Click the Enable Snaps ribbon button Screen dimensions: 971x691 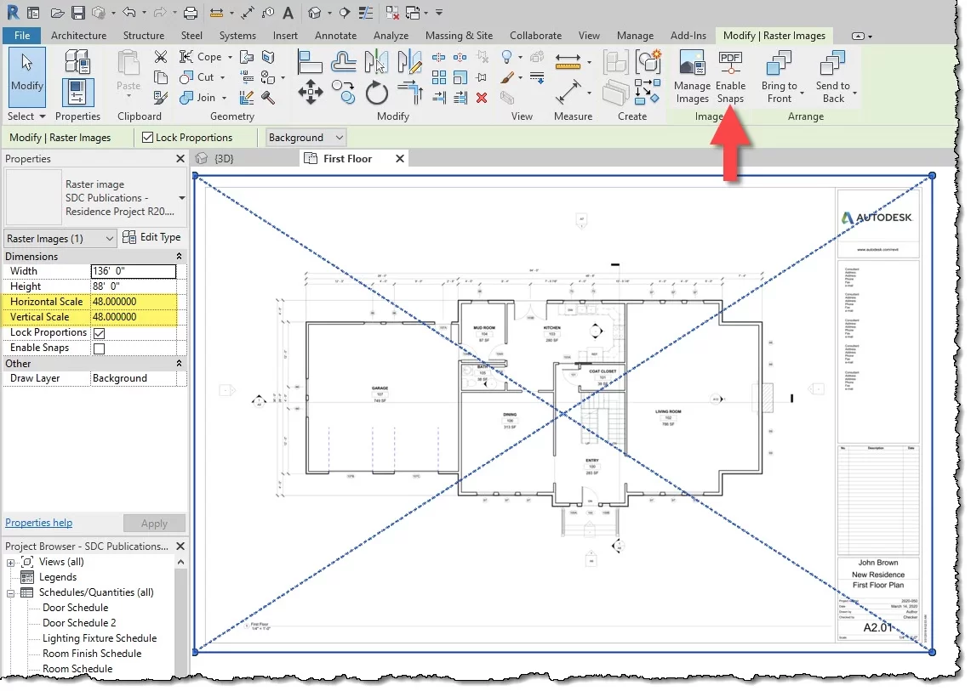(x=730, y=66)
